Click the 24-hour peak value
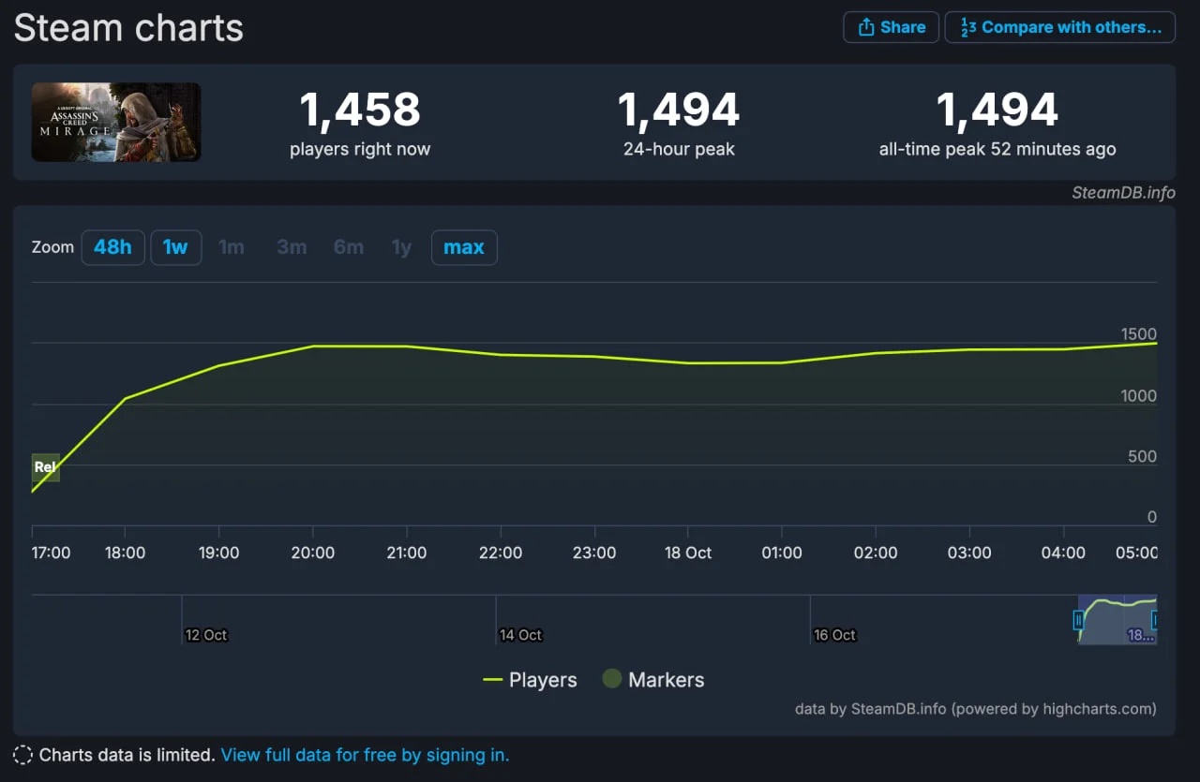The height and width of the screenshot is (782, 1200). (679, 111)
